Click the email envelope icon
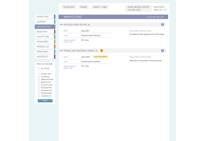205x141 pixels. 165,10
